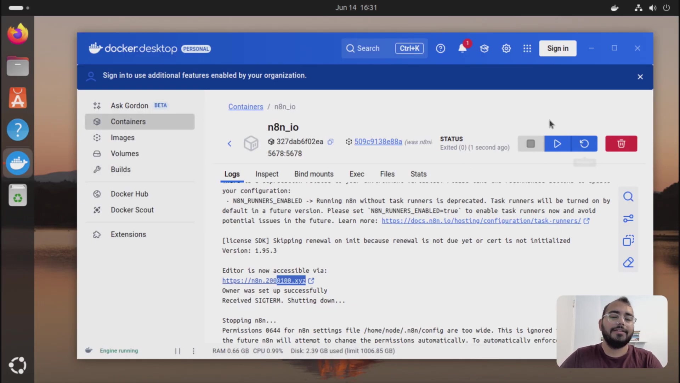Screen dimensions: 680x383
Task: Click the 5678:5678 port text
Action: 285,154
